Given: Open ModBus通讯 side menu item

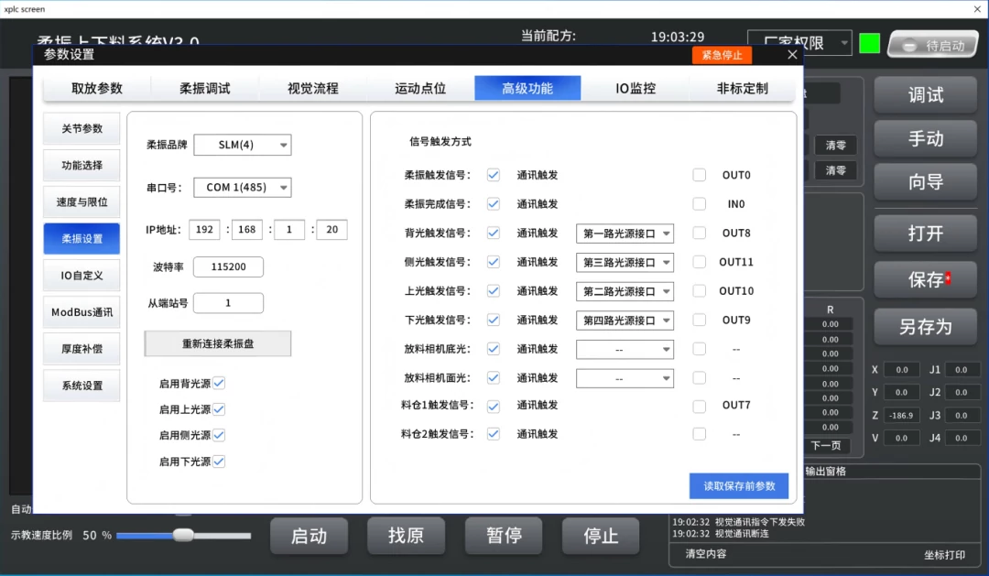Looking at the screenshot, I should coord(82,312).
